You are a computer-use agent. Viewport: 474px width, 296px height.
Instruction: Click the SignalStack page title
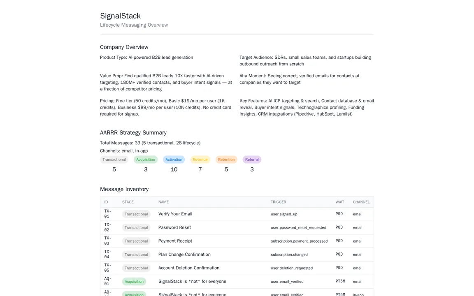click(x=120, y=16)
